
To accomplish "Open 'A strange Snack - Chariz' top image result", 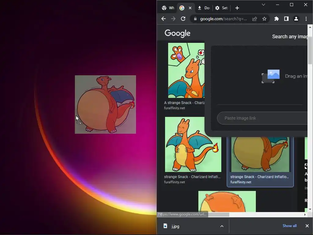I will 186,70.
